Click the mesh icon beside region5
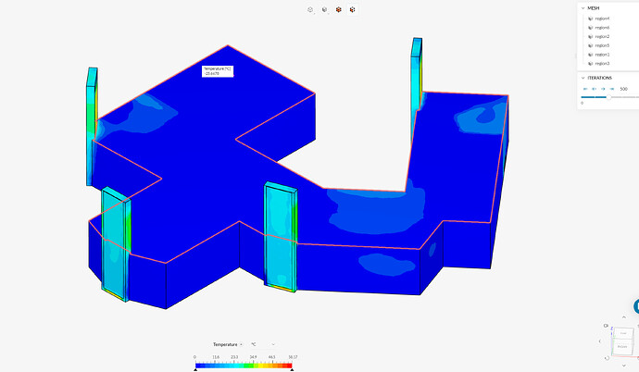The image size is (639, 372). point(590,45)
